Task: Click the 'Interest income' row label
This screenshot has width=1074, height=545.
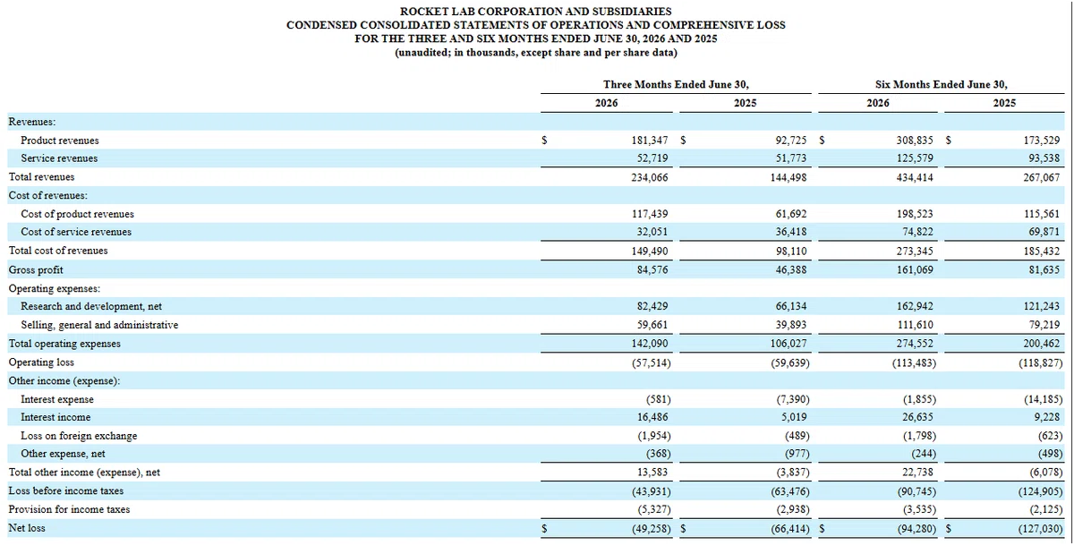Action: (x=55, y=417)
